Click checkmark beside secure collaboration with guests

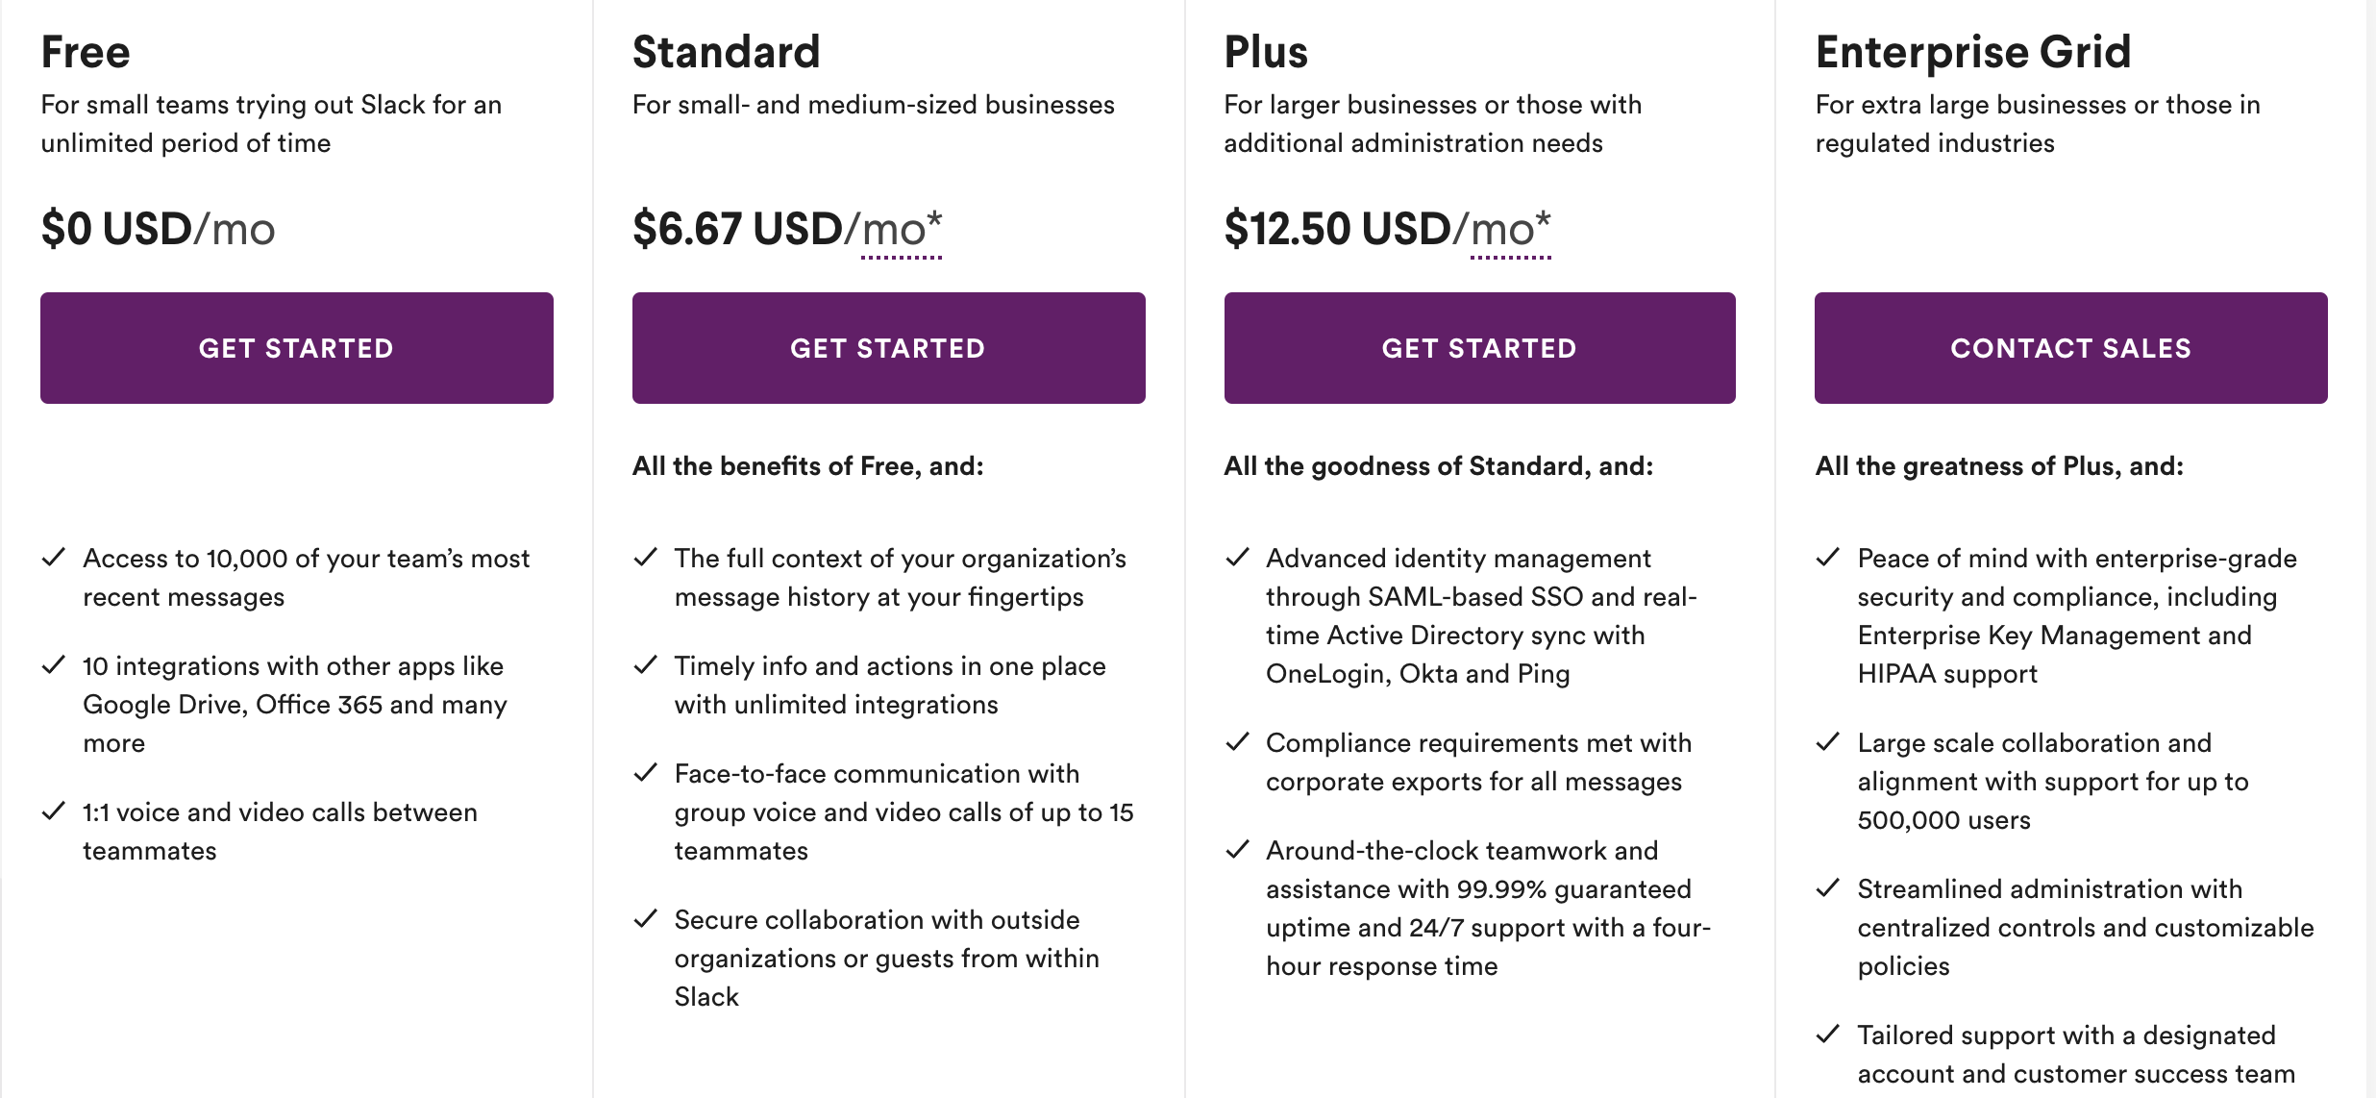[646, 918]
